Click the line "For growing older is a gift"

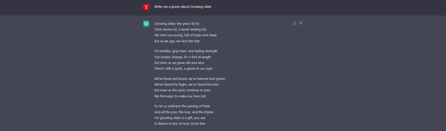(x=180, y=118)
